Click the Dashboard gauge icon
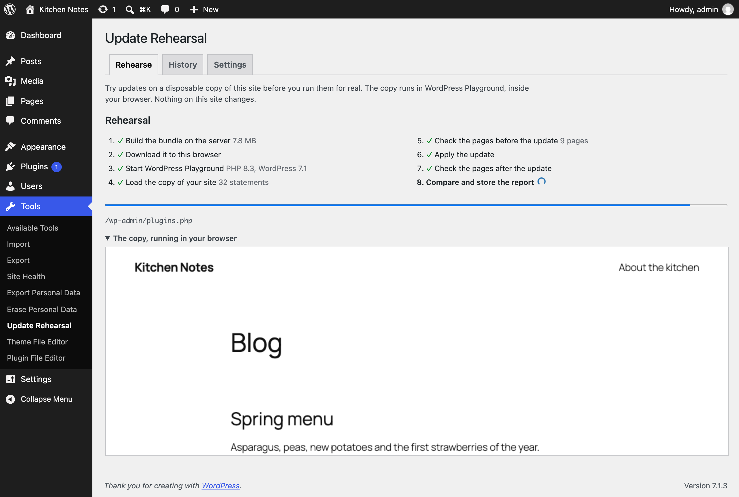Screen dimensions: 739x497 tap(10, 35)
